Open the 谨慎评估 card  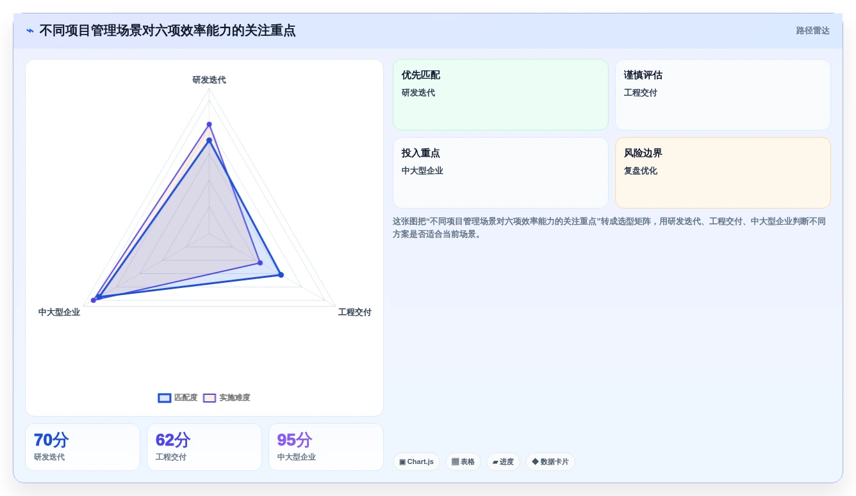tap(723, 95)
